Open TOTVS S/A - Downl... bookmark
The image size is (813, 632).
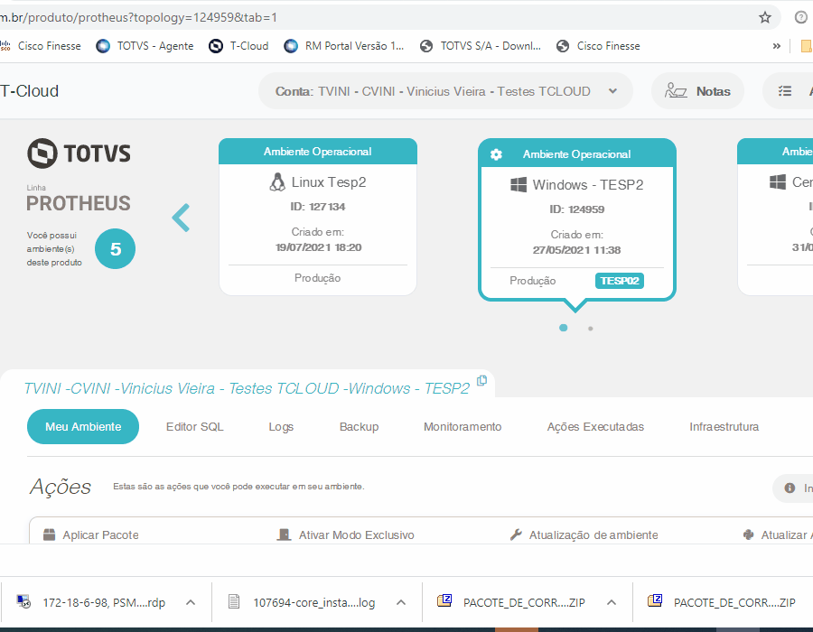[481, 46]
